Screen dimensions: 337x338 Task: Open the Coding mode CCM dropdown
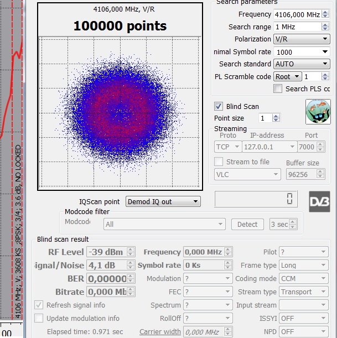pyautogui.click(x=304, y=278)
